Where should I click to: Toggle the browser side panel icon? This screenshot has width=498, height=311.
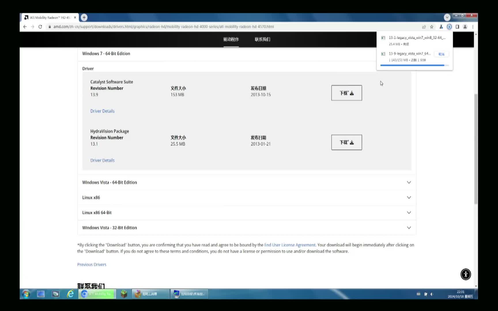click(x=457, y=27)
